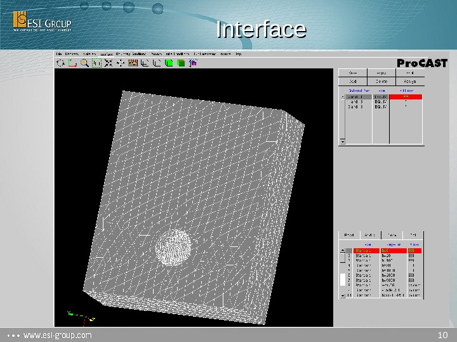The image size is (457, 342).
Task: Click the Add button above material list
Action: tap(353, 81)
